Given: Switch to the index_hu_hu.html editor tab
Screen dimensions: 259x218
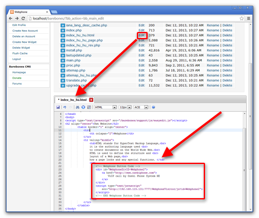Looking at the screenshot, I should pos(72,100).
